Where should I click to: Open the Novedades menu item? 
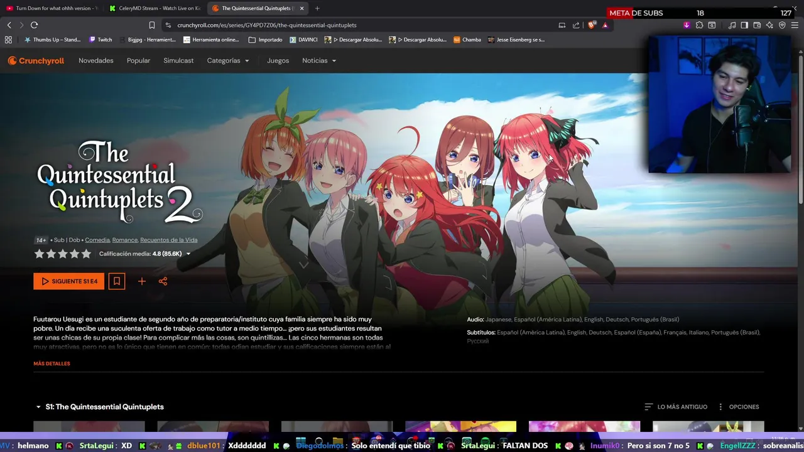pyautogui.click(x=96, y=61)
